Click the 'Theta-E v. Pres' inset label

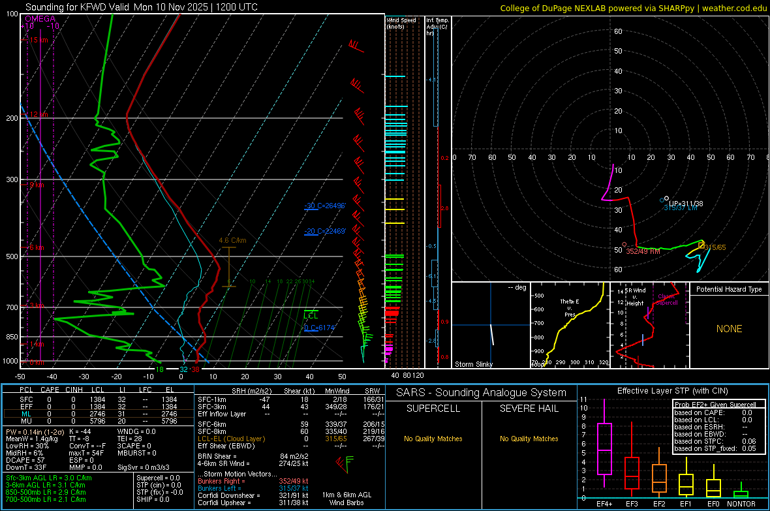tap(570, 308)
